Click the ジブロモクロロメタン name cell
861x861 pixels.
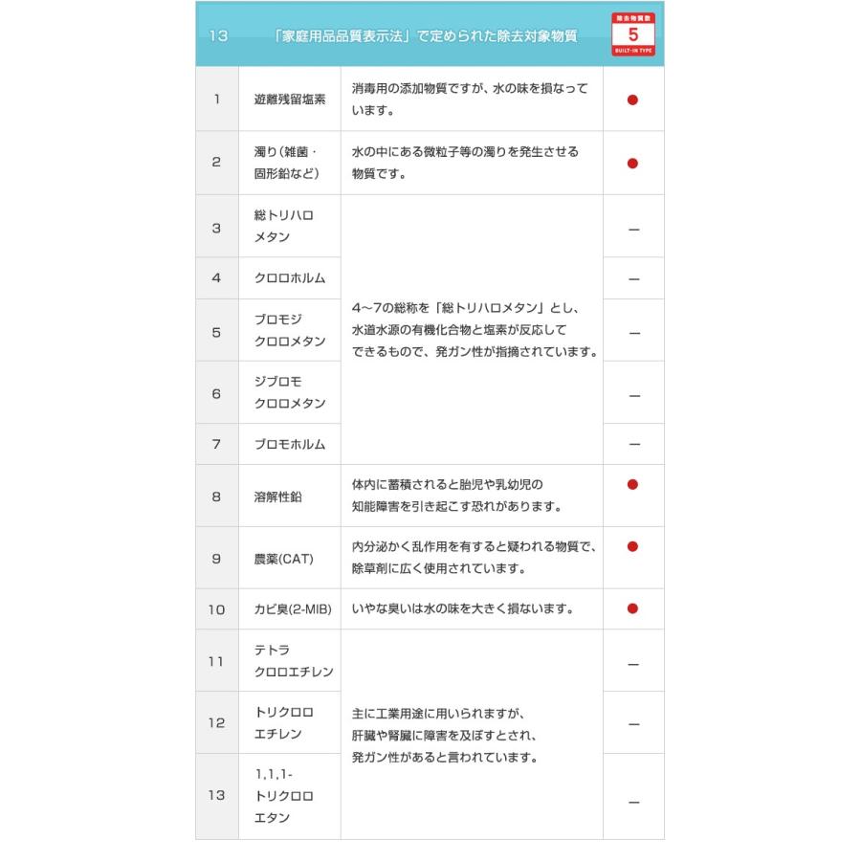point(290,392)
